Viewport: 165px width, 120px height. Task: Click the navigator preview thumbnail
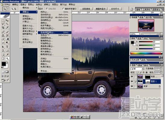146,25
